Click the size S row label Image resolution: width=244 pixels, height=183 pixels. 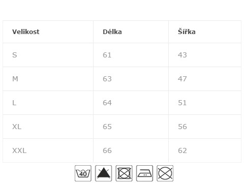click(15, 55)
